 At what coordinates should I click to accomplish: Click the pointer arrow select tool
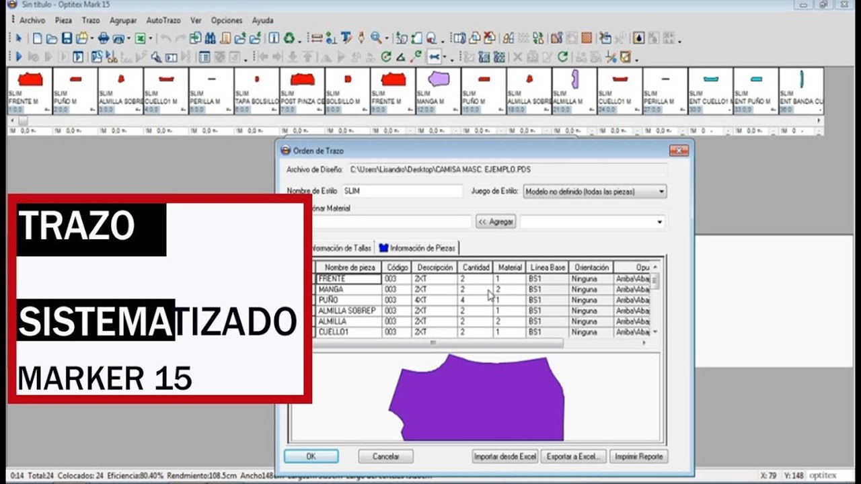tap(19, 38)
